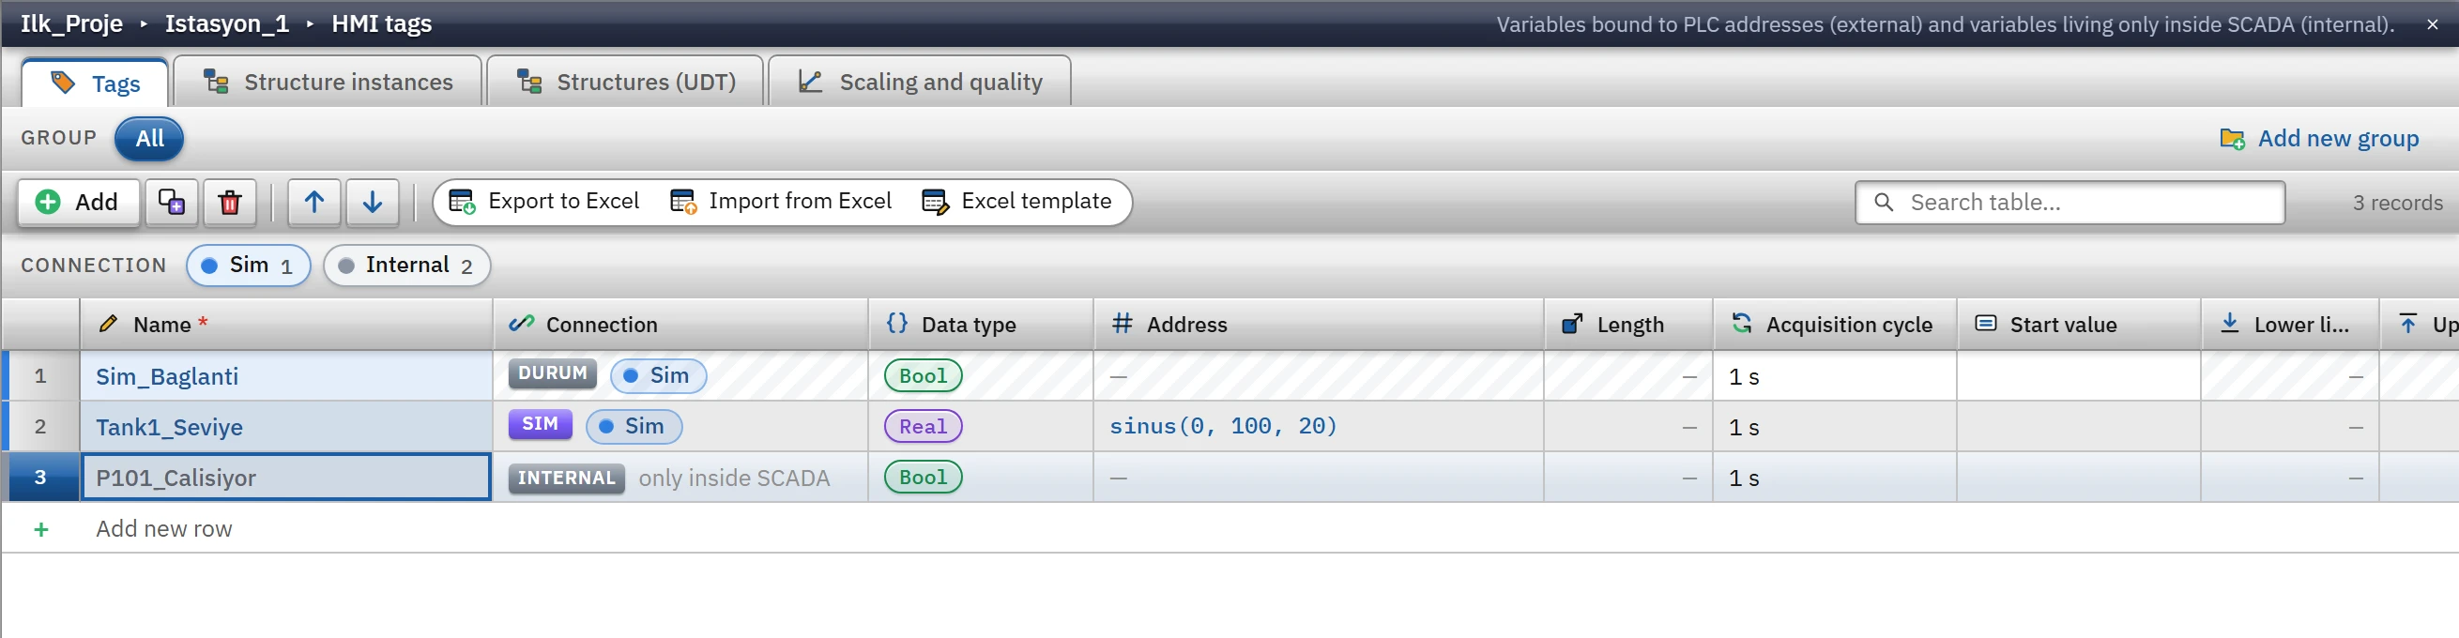Click the Search table field
The image size is (2459, 638).
[x=2070, y=202]
